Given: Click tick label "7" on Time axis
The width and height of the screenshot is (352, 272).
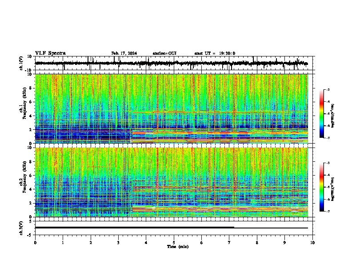Looking at the screenshot, I should click(x=229, y=243).
